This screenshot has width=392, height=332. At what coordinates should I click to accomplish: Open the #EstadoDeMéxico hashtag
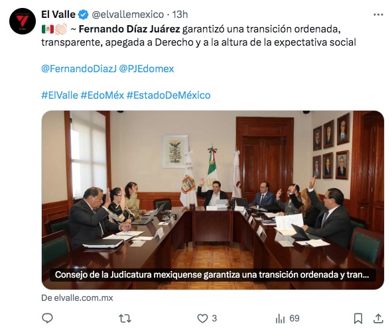tap(168, 95)
